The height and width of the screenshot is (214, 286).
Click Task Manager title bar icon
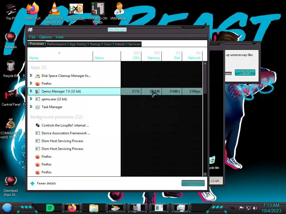30,30
